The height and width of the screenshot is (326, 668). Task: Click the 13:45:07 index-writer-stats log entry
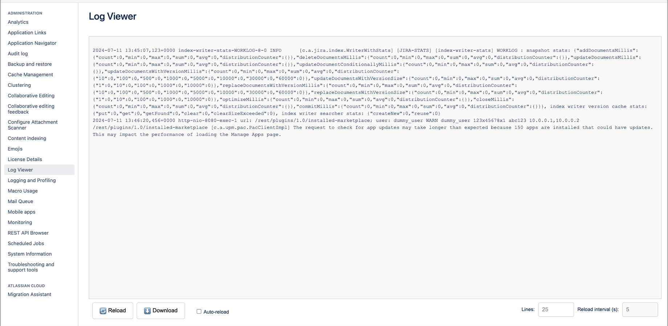(370, 82)
